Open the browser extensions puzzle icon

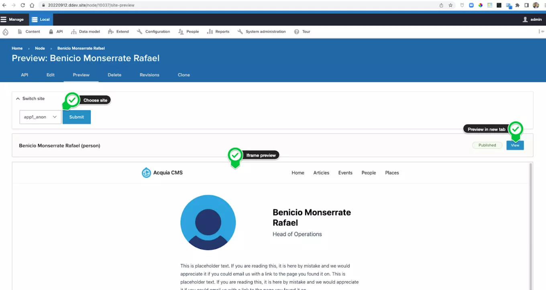(517, 5)
